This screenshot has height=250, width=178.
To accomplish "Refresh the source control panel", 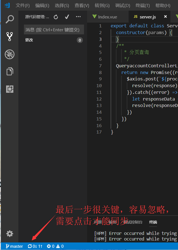I will 56,17.
